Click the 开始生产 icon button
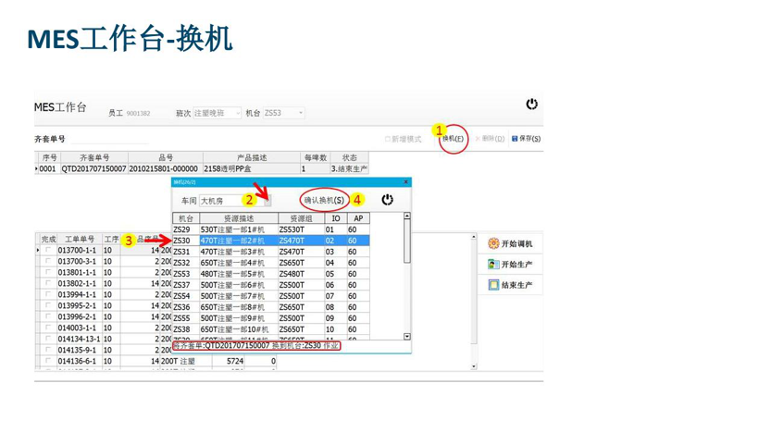Viewport: 771px width, 433px height. tap(494, 265)
